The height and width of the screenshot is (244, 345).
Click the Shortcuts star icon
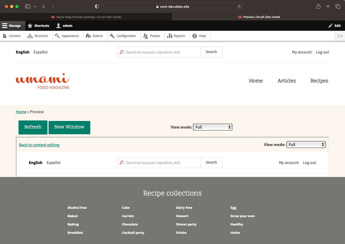point(30,26)
